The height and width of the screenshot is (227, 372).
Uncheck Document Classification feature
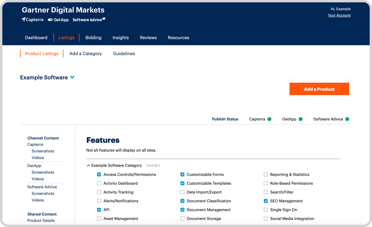click(x=182, y=201)
